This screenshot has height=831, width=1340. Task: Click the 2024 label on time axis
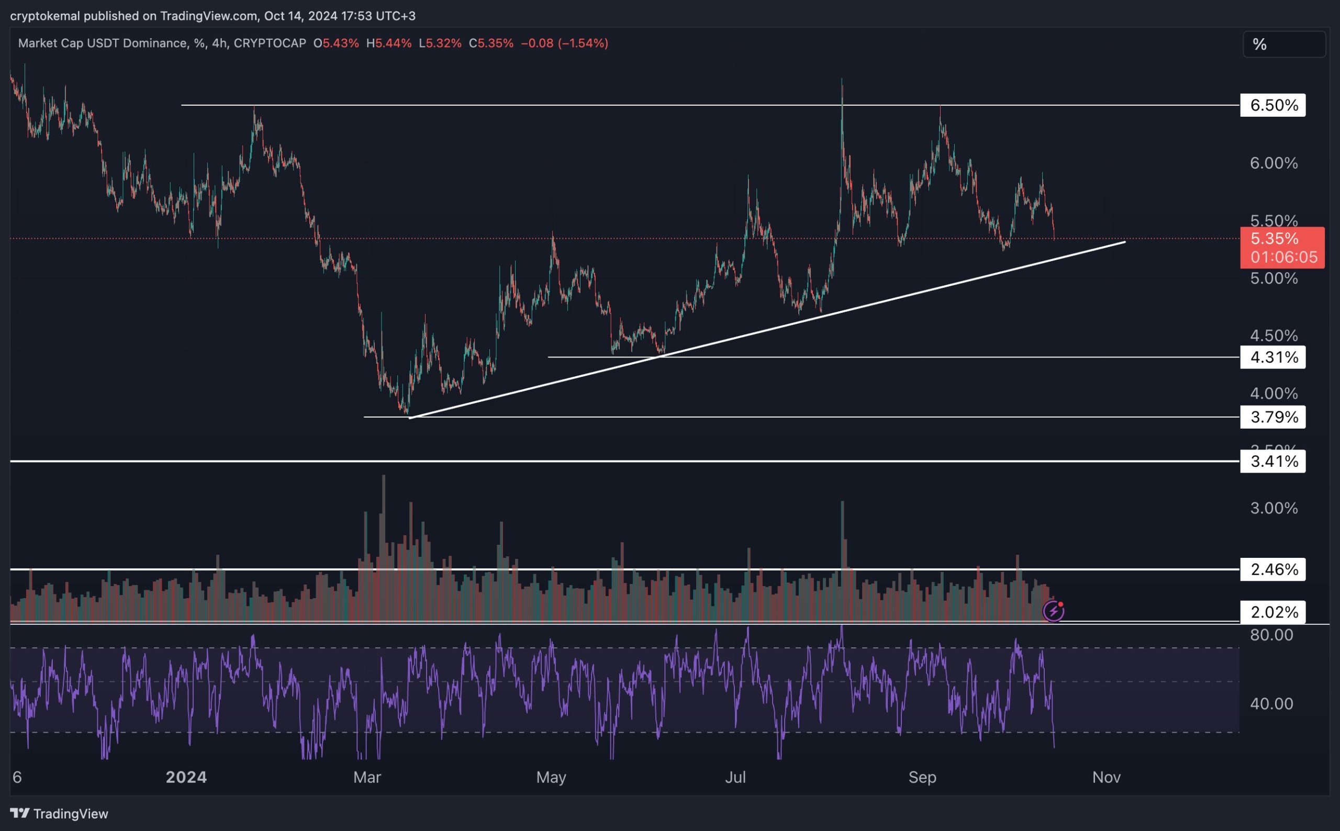(x=186, y=777)
